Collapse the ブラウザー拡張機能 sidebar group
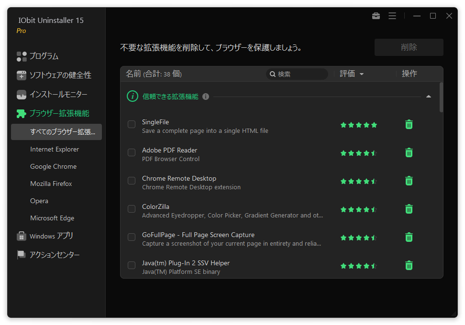 (59, 114)
